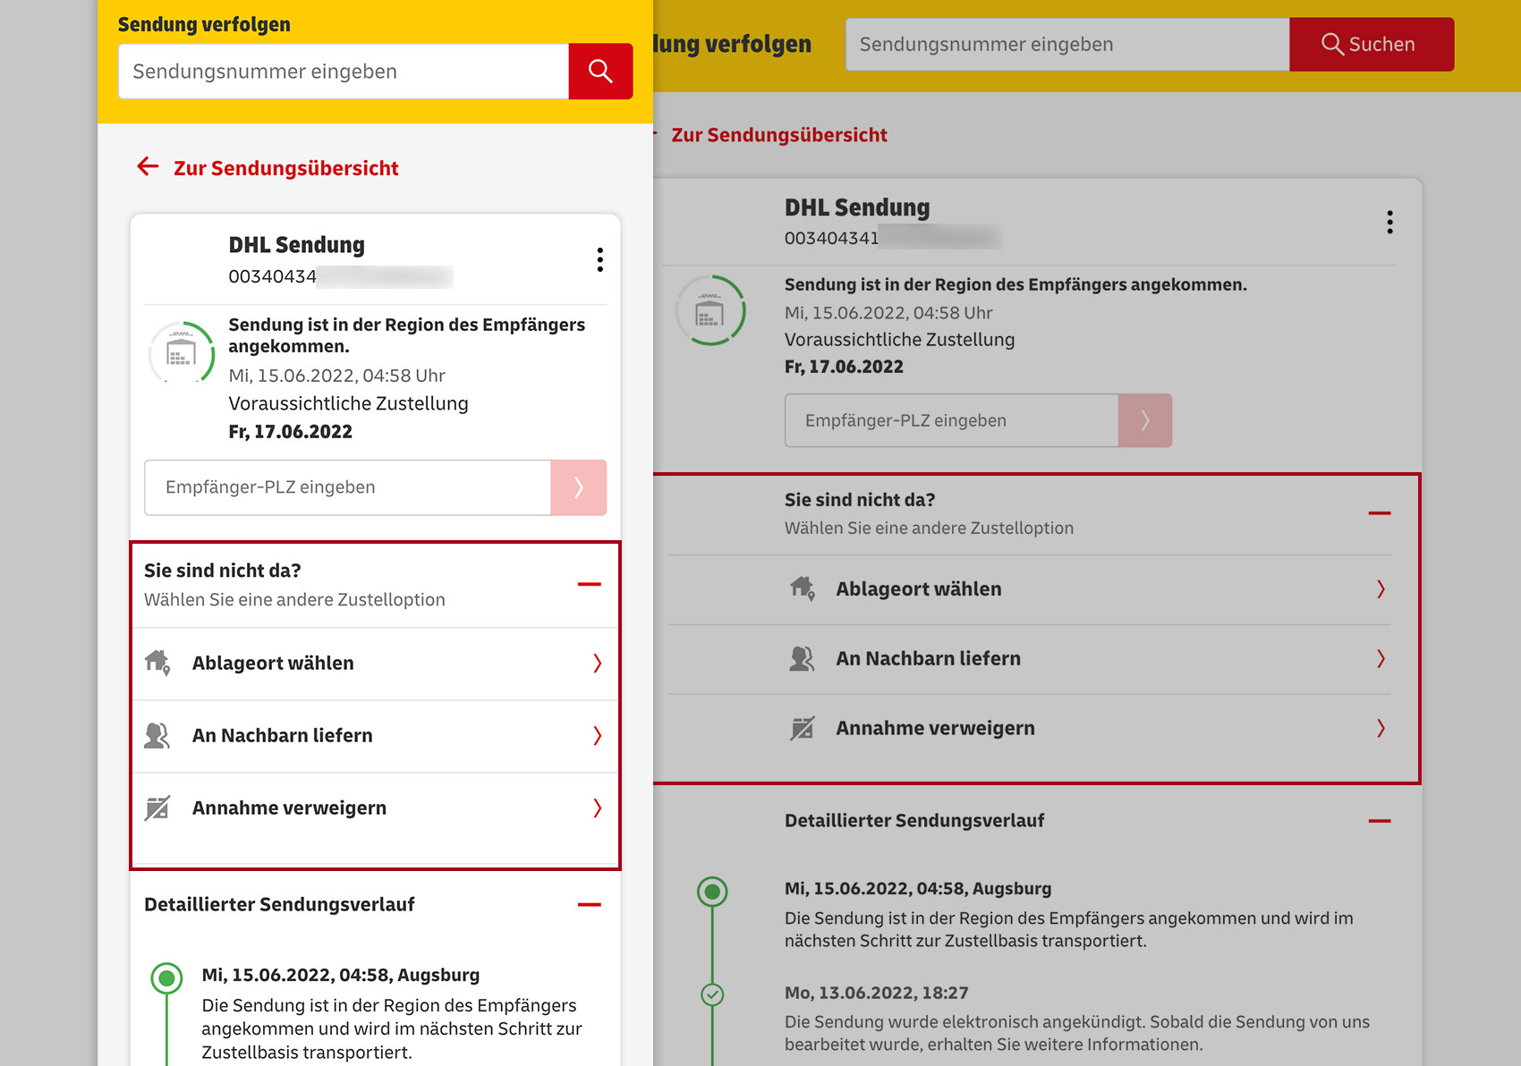This screenshot has width=1521, height=1066.
Task: Click chevron of Annahme verweigern in mobile view
Action: [x=598, y=808]
